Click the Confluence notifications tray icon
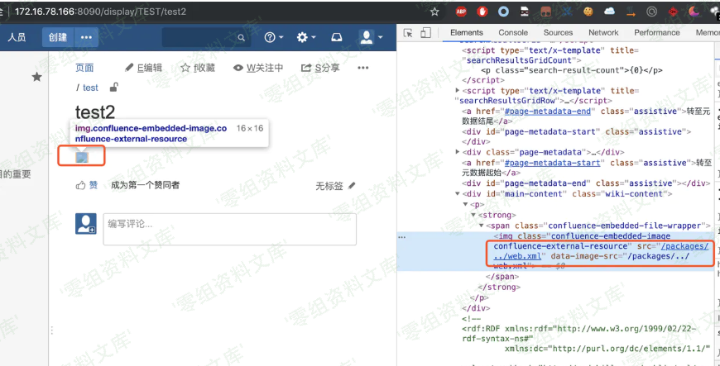This screenshot has height=366, width=720. (337, 38)
